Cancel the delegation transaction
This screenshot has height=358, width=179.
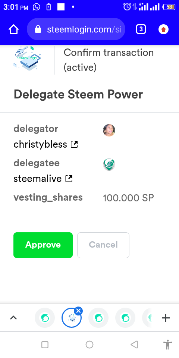coord(103,245)
